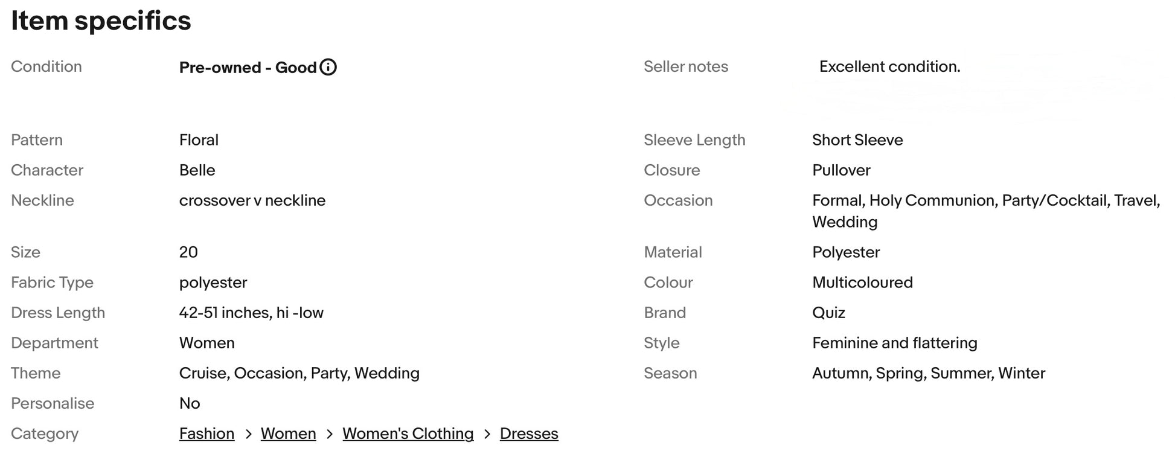1175x454 pixels.
Task: Open the Women category link
Action: (x=288, y=433)
